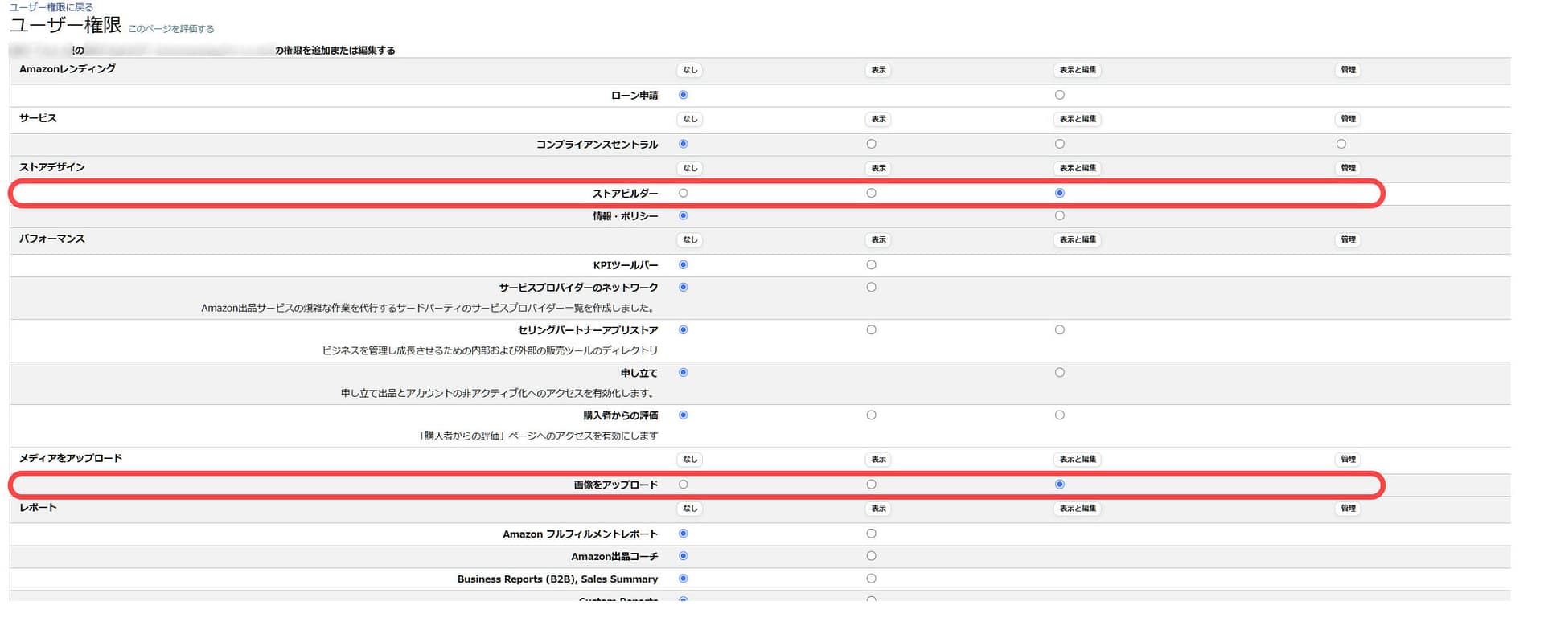Select 表示 radio for ストアビルダー
The width and height of the screenshot is (1544, 630).
coord(871,194)
